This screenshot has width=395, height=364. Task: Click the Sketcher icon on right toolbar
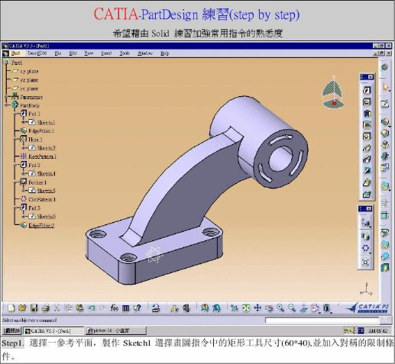click(x=385, y=104)
